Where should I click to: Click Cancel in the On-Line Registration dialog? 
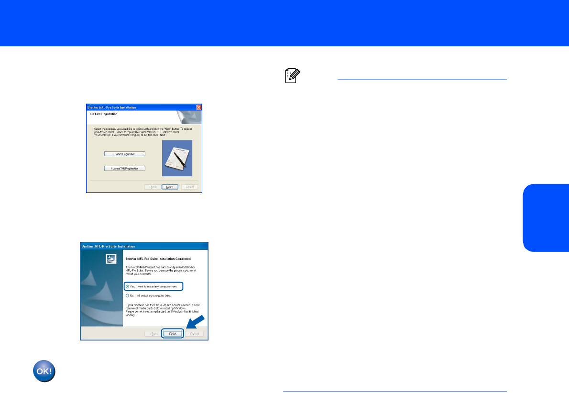(x=189, y=187)
